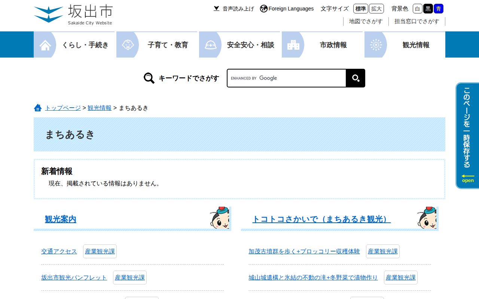Screen dimensions: 479x299
Task: Set text size to 拡大
Action: click(376, 9)
